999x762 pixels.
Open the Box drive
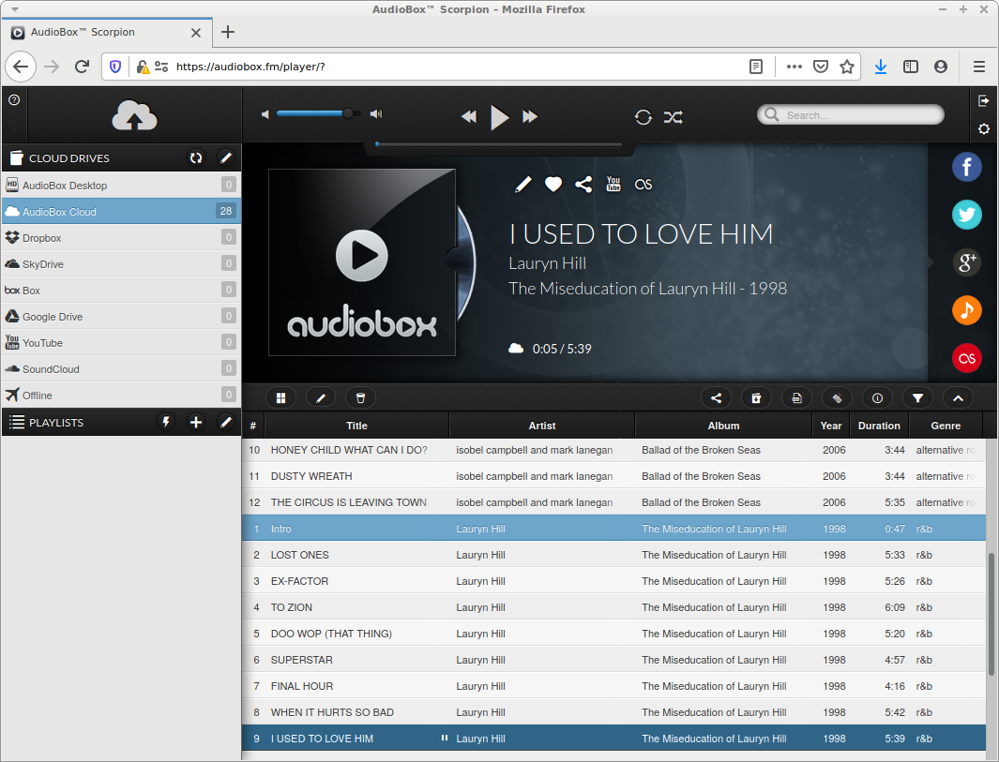click(121, 291)
